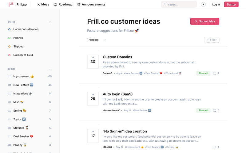Collapse the Topics section chevron
The width and height of the screenshot is (246, 153).
[50, 69]
